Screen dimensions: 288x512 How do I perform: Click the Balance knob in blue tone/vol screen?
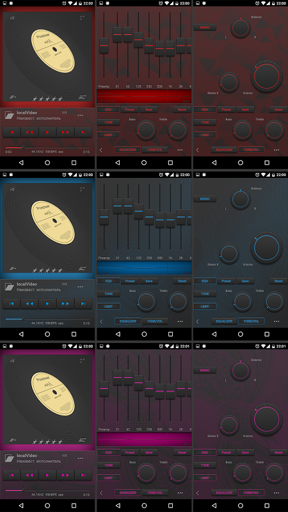click(x=241, y=199)
